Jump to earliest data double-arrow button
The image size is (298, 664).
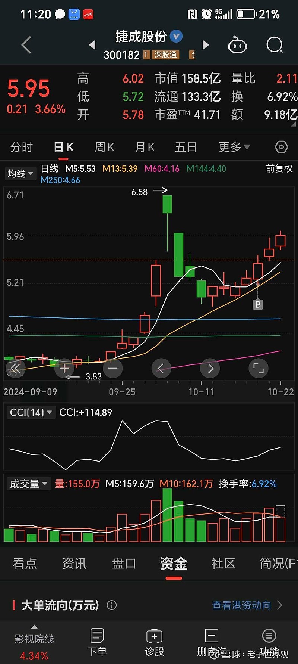[15, 369]
